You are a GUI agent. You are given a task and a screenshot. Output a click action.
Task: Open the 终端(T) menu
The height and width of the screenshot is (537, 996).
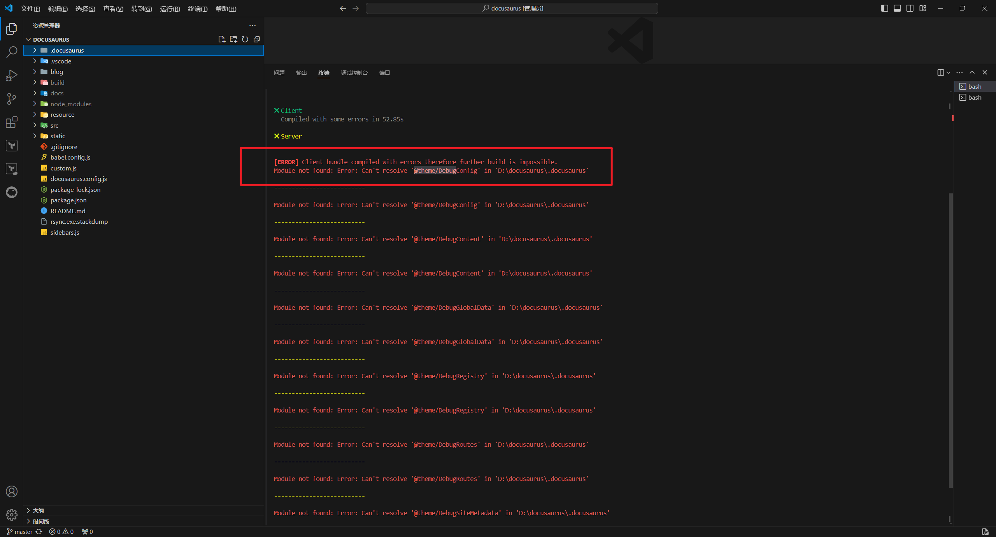point(198,9)
